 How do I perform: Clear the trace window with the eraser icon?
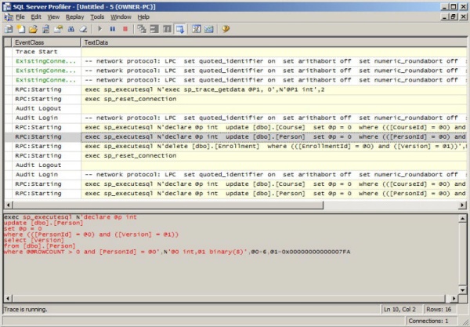coord(83,29)
